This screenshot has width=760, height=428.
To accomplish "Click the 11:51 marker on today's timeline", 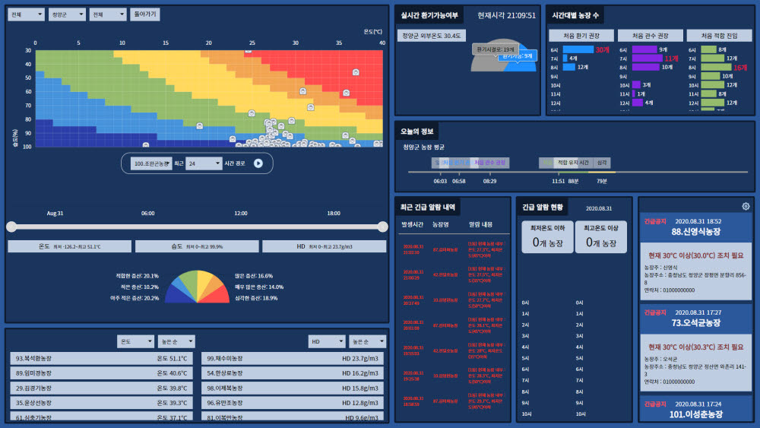I will pyautogui.click(x=559, y=181).
